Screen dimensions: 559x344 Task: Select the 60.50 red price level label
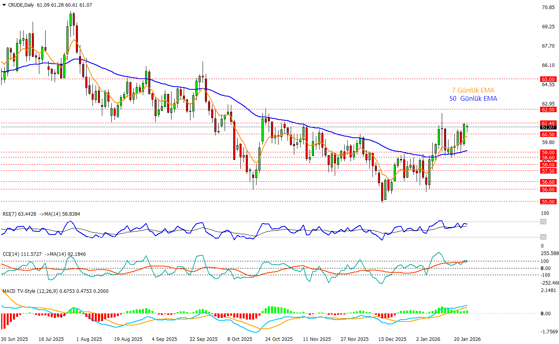pyautogui.click(x=548, y=134)
